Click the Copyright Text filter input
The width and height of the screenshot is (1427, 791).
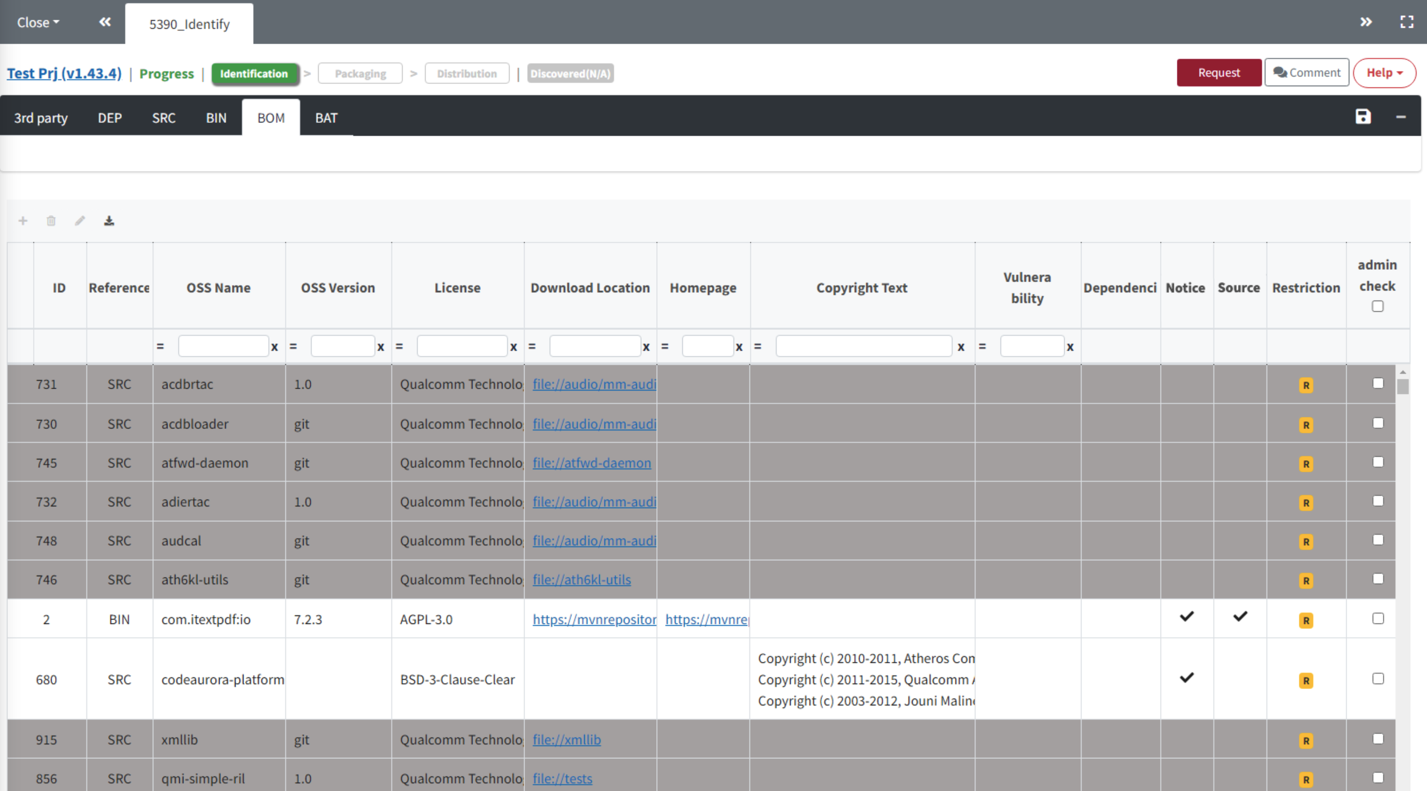click(863, 347)
